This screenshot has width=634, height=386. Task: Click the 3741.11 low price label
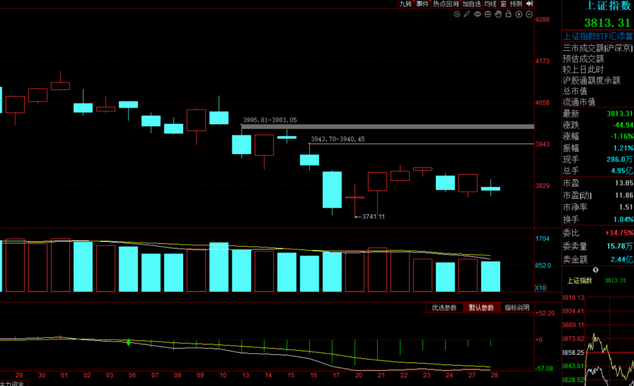tap(373, 217)
